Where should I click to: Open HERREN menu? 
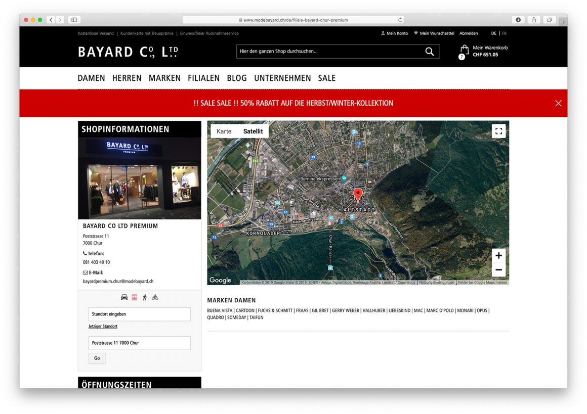(127, 78)
